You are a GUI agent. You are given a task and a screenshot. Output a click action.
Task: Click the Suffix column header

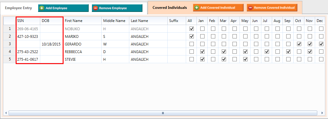(x=177, y=21)
